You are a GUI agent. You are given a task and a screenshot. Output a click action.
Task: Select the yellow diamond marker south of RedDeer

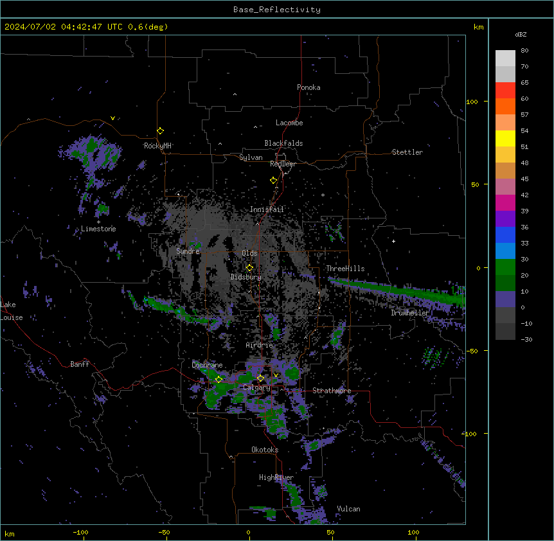pos(274,181)
